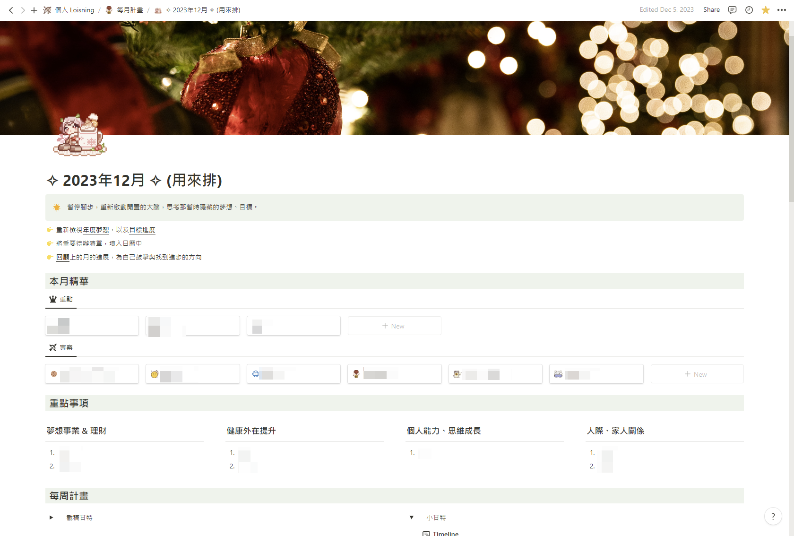794x536 pixels.
Task: Click the 人際、家人關係 heading
Action: [x=616, y=431]
